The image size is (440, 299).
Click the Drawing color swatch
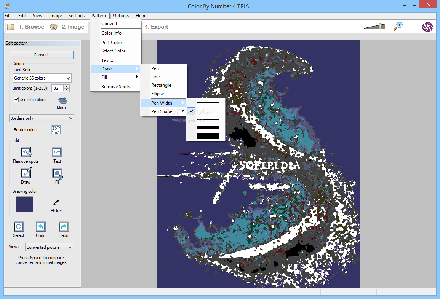24,204
